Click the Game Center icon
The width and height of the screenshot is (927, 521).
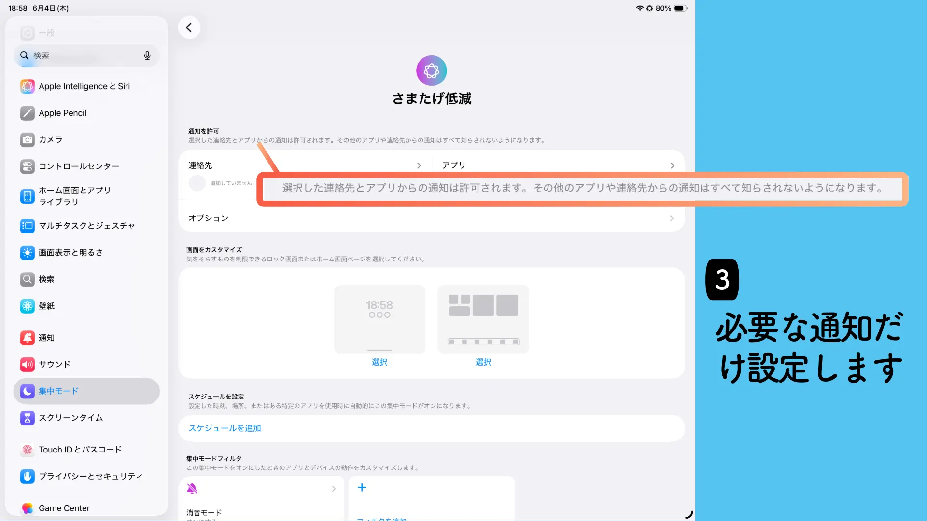click(x=28, y=508)
